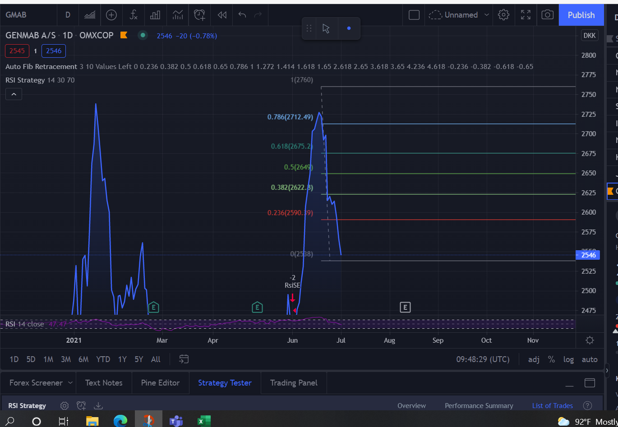The width and height of the screenshot is (618, 427).
Task: Set range to 1D
Action: coord(14,359)
